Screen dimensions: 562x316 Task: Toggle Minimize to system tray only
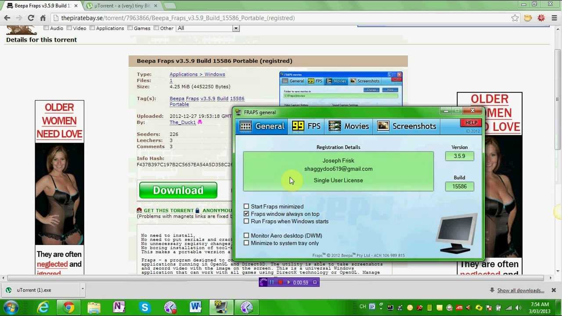click(246, 243)
